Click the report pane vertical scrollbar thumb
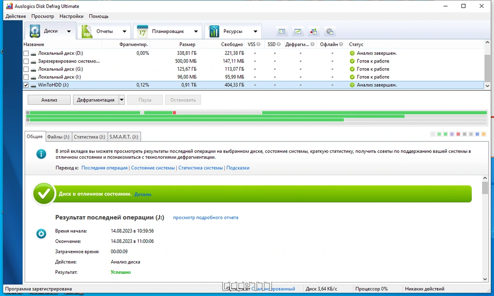Screen dimensions: 494x296 pyautogui.click(x=485, y=188)
